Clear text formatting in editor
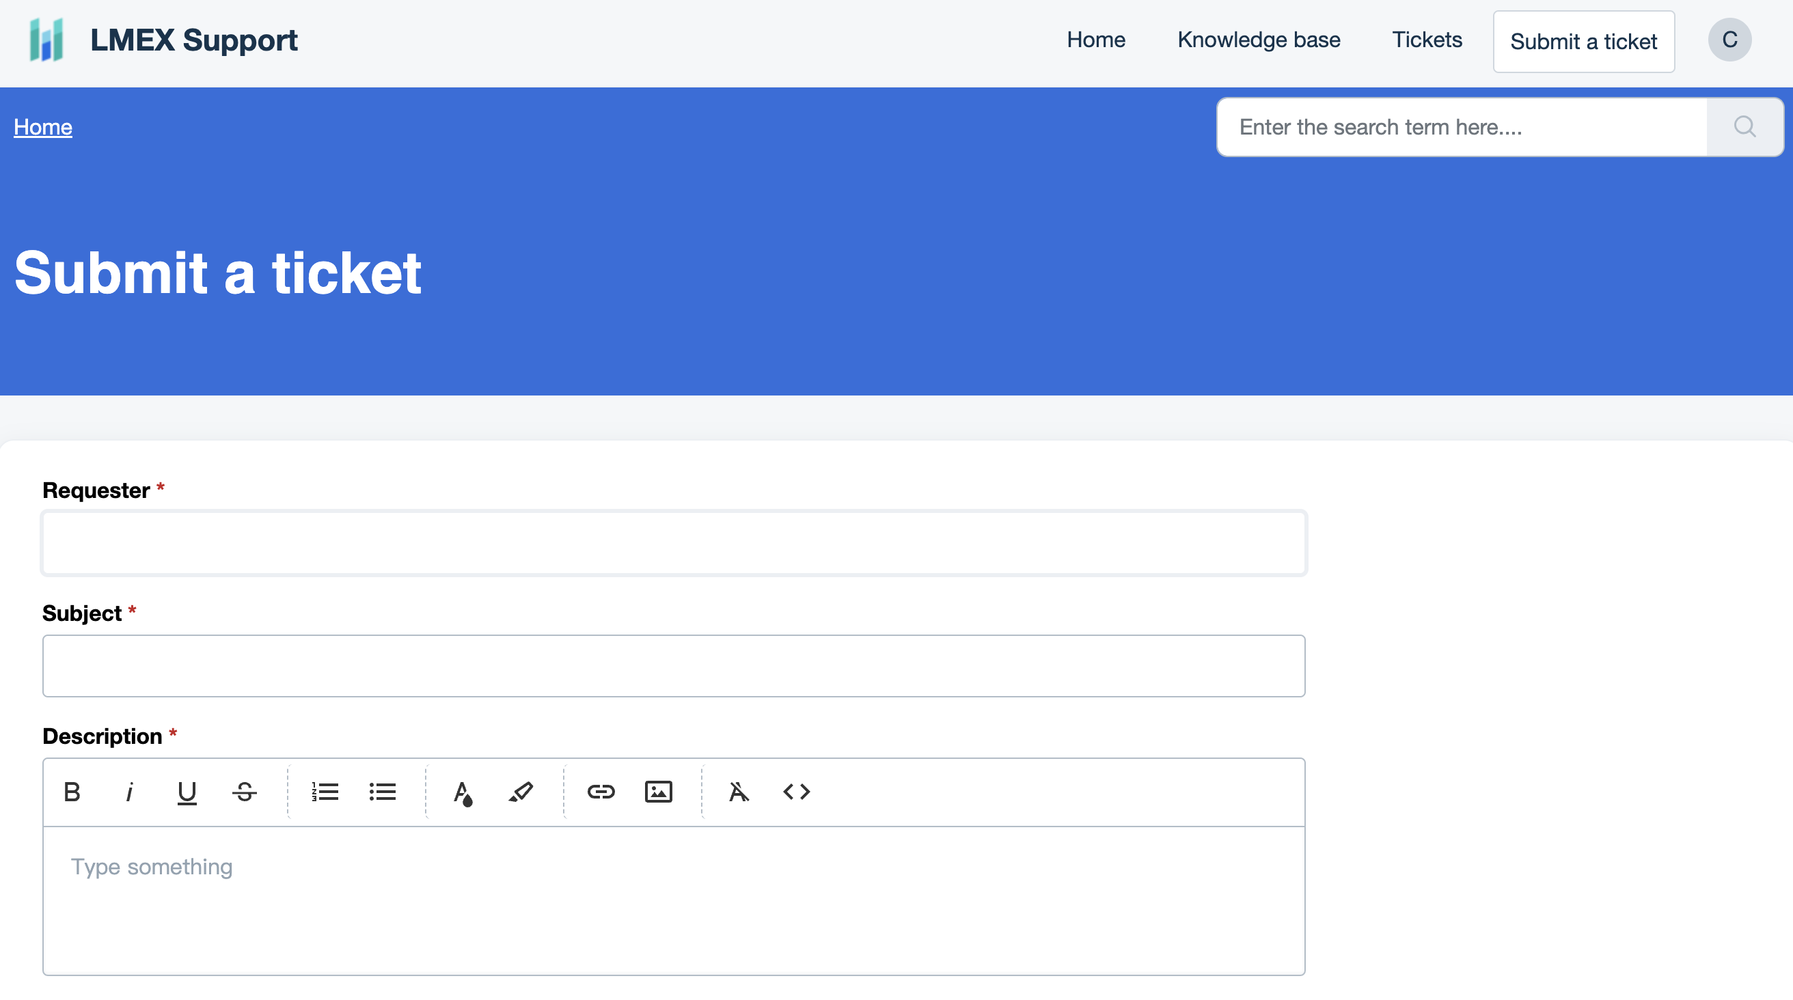Screen dimensions: 1793x1000 coord(739,792)
